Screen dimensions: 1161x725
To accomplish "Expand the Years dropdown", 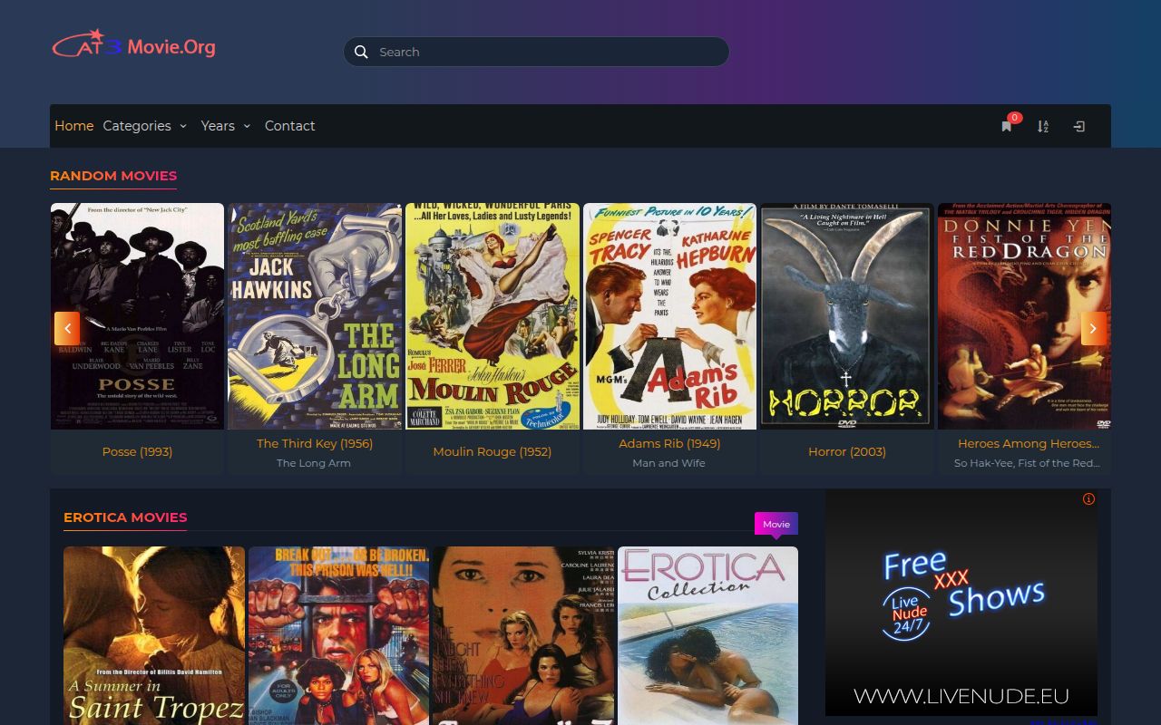I will click(219, 126).
